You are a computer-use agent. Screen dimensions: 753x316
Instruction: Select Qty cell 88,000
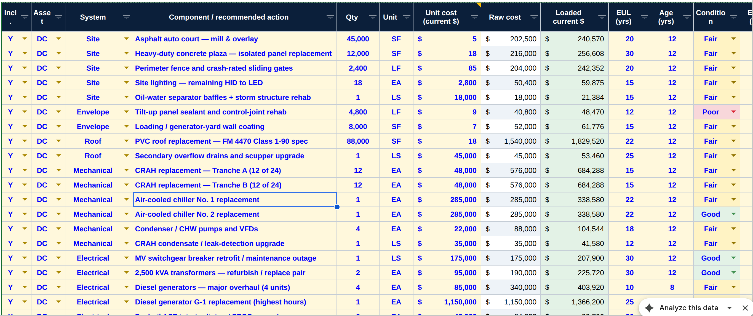point(358,141)
